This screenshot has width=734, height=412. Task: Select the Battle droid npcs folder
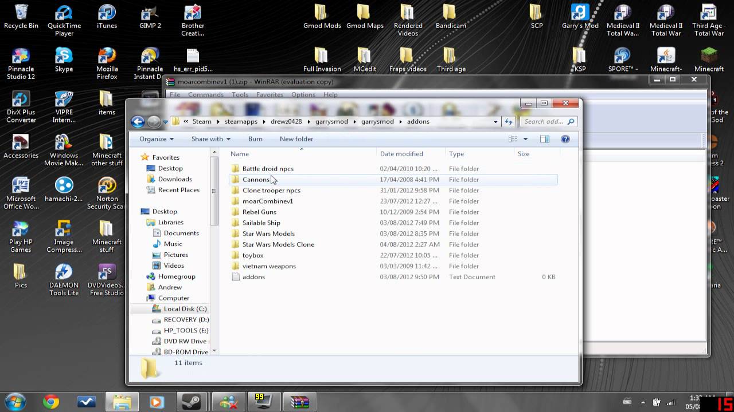[267, 169]
